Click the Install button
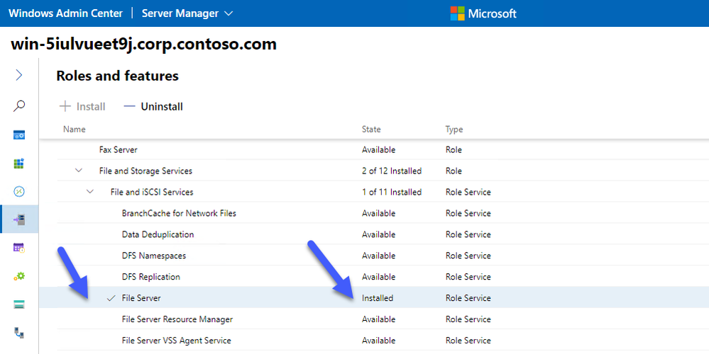This screenshot has width=709, height=354. 82,106
